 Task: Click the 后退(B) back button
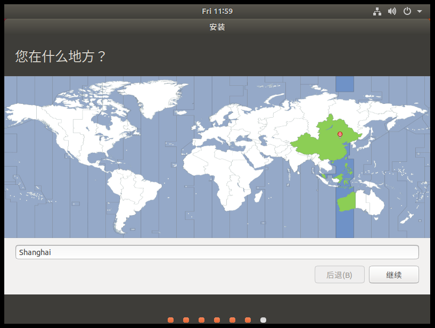(x=340, y=274)
